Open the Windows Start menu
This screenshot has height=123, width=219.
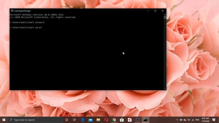click(x=4, y=120)
